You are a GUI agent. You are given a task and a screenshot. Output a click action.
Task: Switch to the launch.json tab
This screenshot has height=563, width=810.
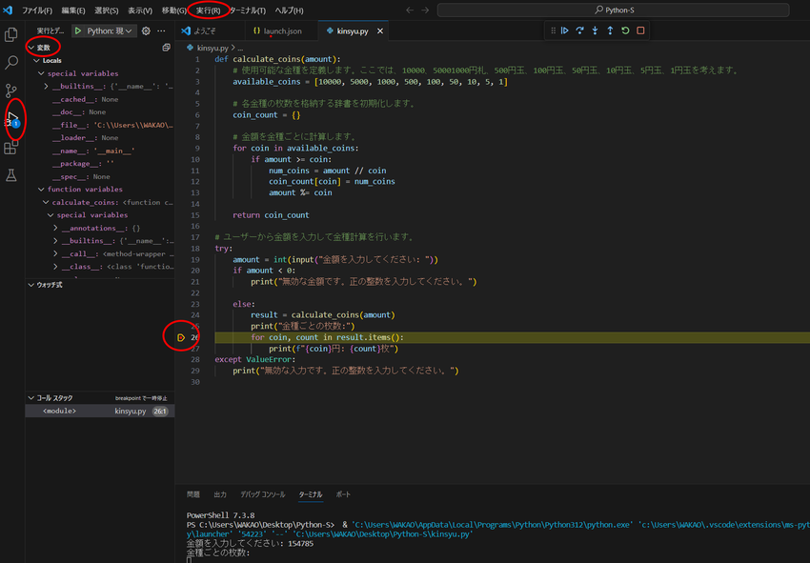click(x=283, y=31)
